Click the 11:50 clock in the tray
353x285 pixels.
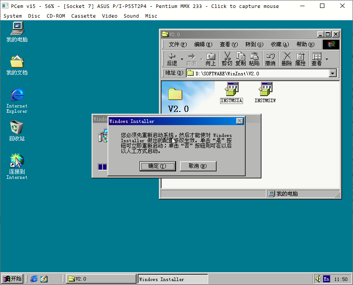[341, 279]
